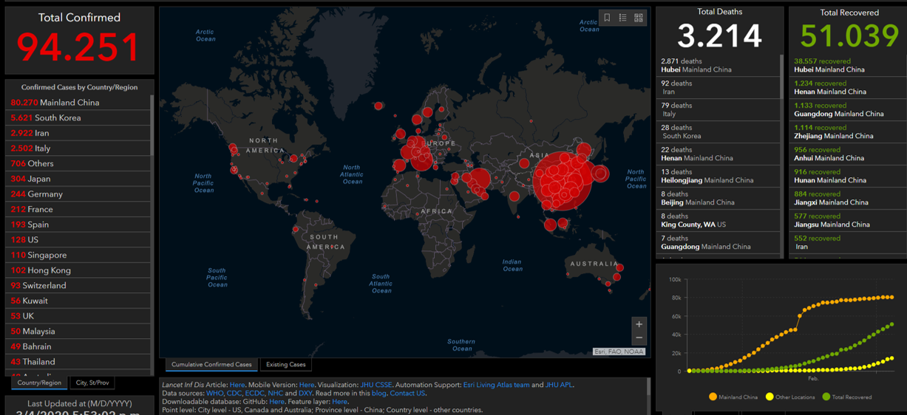Switch to Existing Cases tab
The height and width of the screenshot is (415, 907).
[x=285, y=365]
